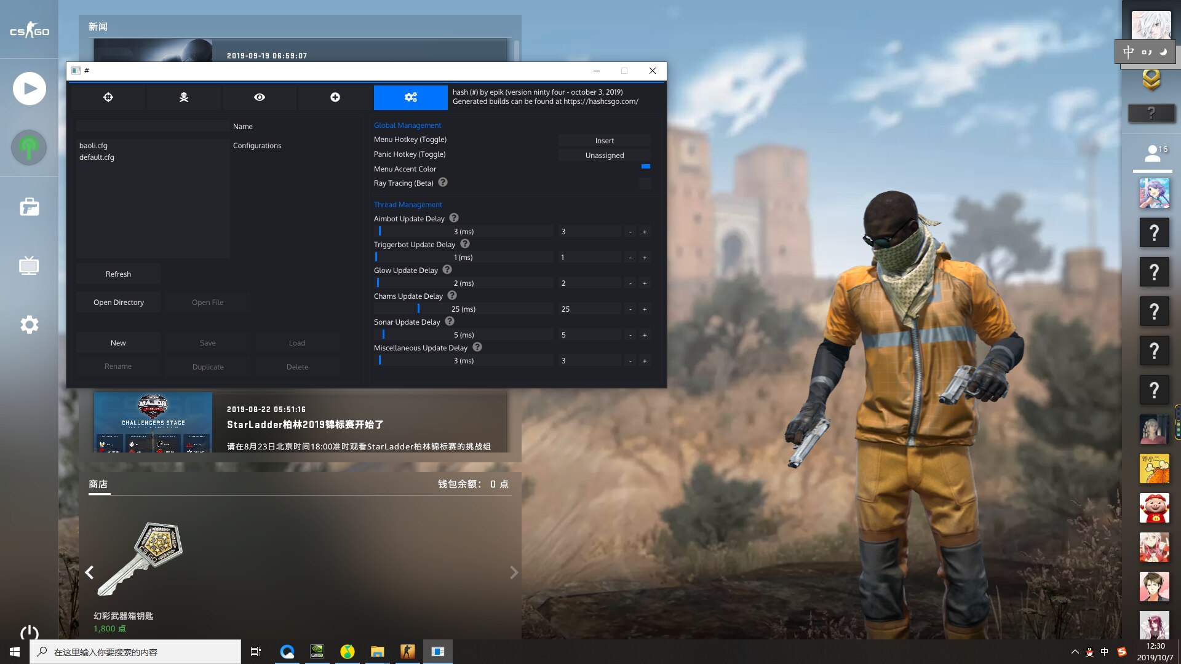The image size is (1181, 664).
Task: Select baoli.cfg in configurations list
Action: pyautogui.click(x=93, y=146)
